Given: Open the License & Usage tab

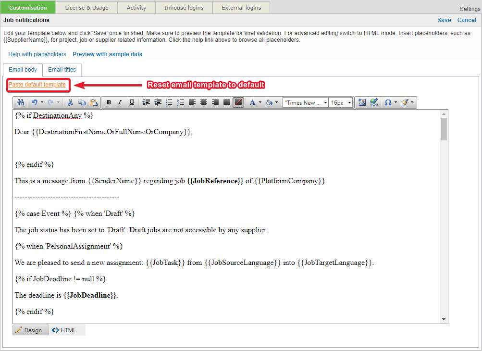Looking at the screenshot, I should (87, 8).
